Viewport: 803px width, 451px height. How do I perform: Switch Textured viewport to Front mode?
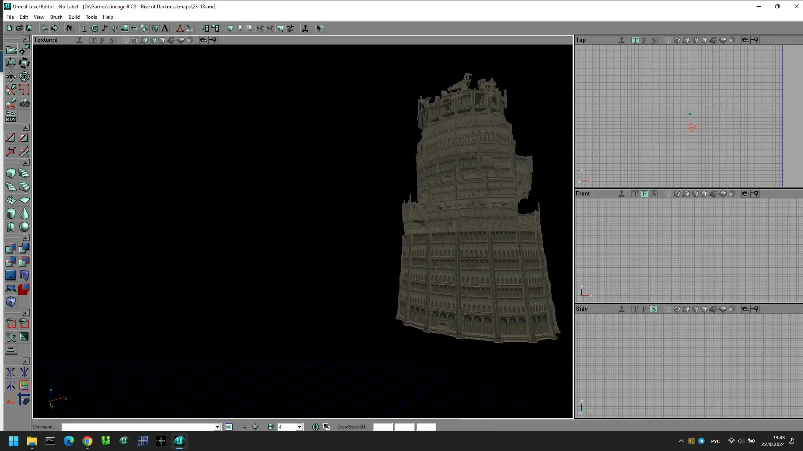click(102, 40)
